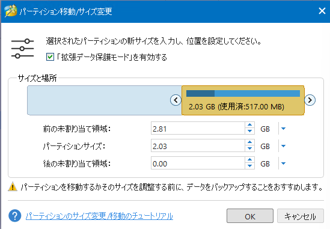The height and width of the screenshot is (229, 330).
Task: Decrease the 前の未割り当て領域 value with down arrow
Action: tap(250, 131)
